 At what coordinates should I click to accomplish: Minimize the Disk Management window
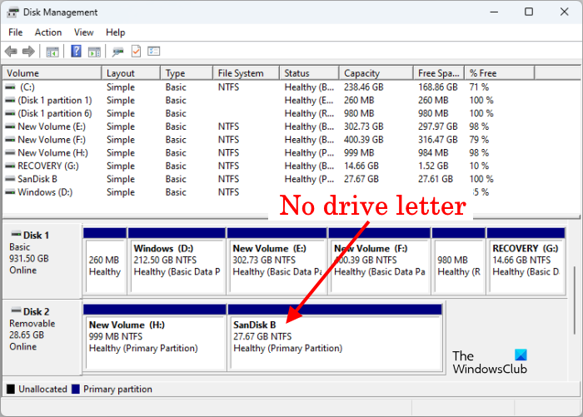pos(494,12)
